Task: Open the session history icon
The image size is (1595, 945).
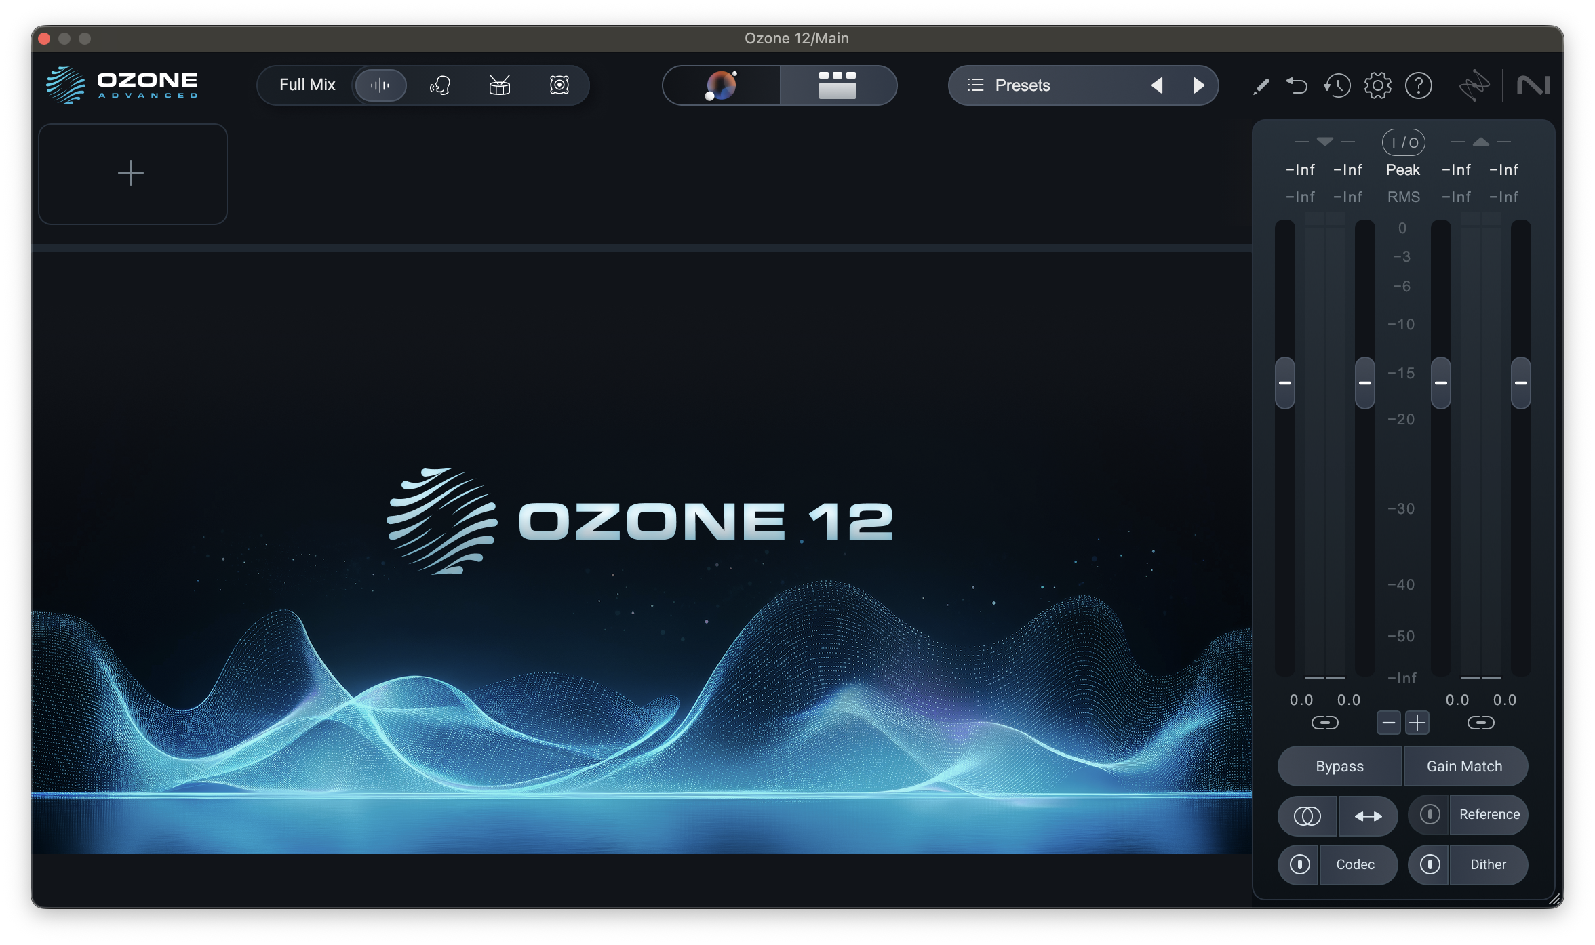Action: [1337, 85]
